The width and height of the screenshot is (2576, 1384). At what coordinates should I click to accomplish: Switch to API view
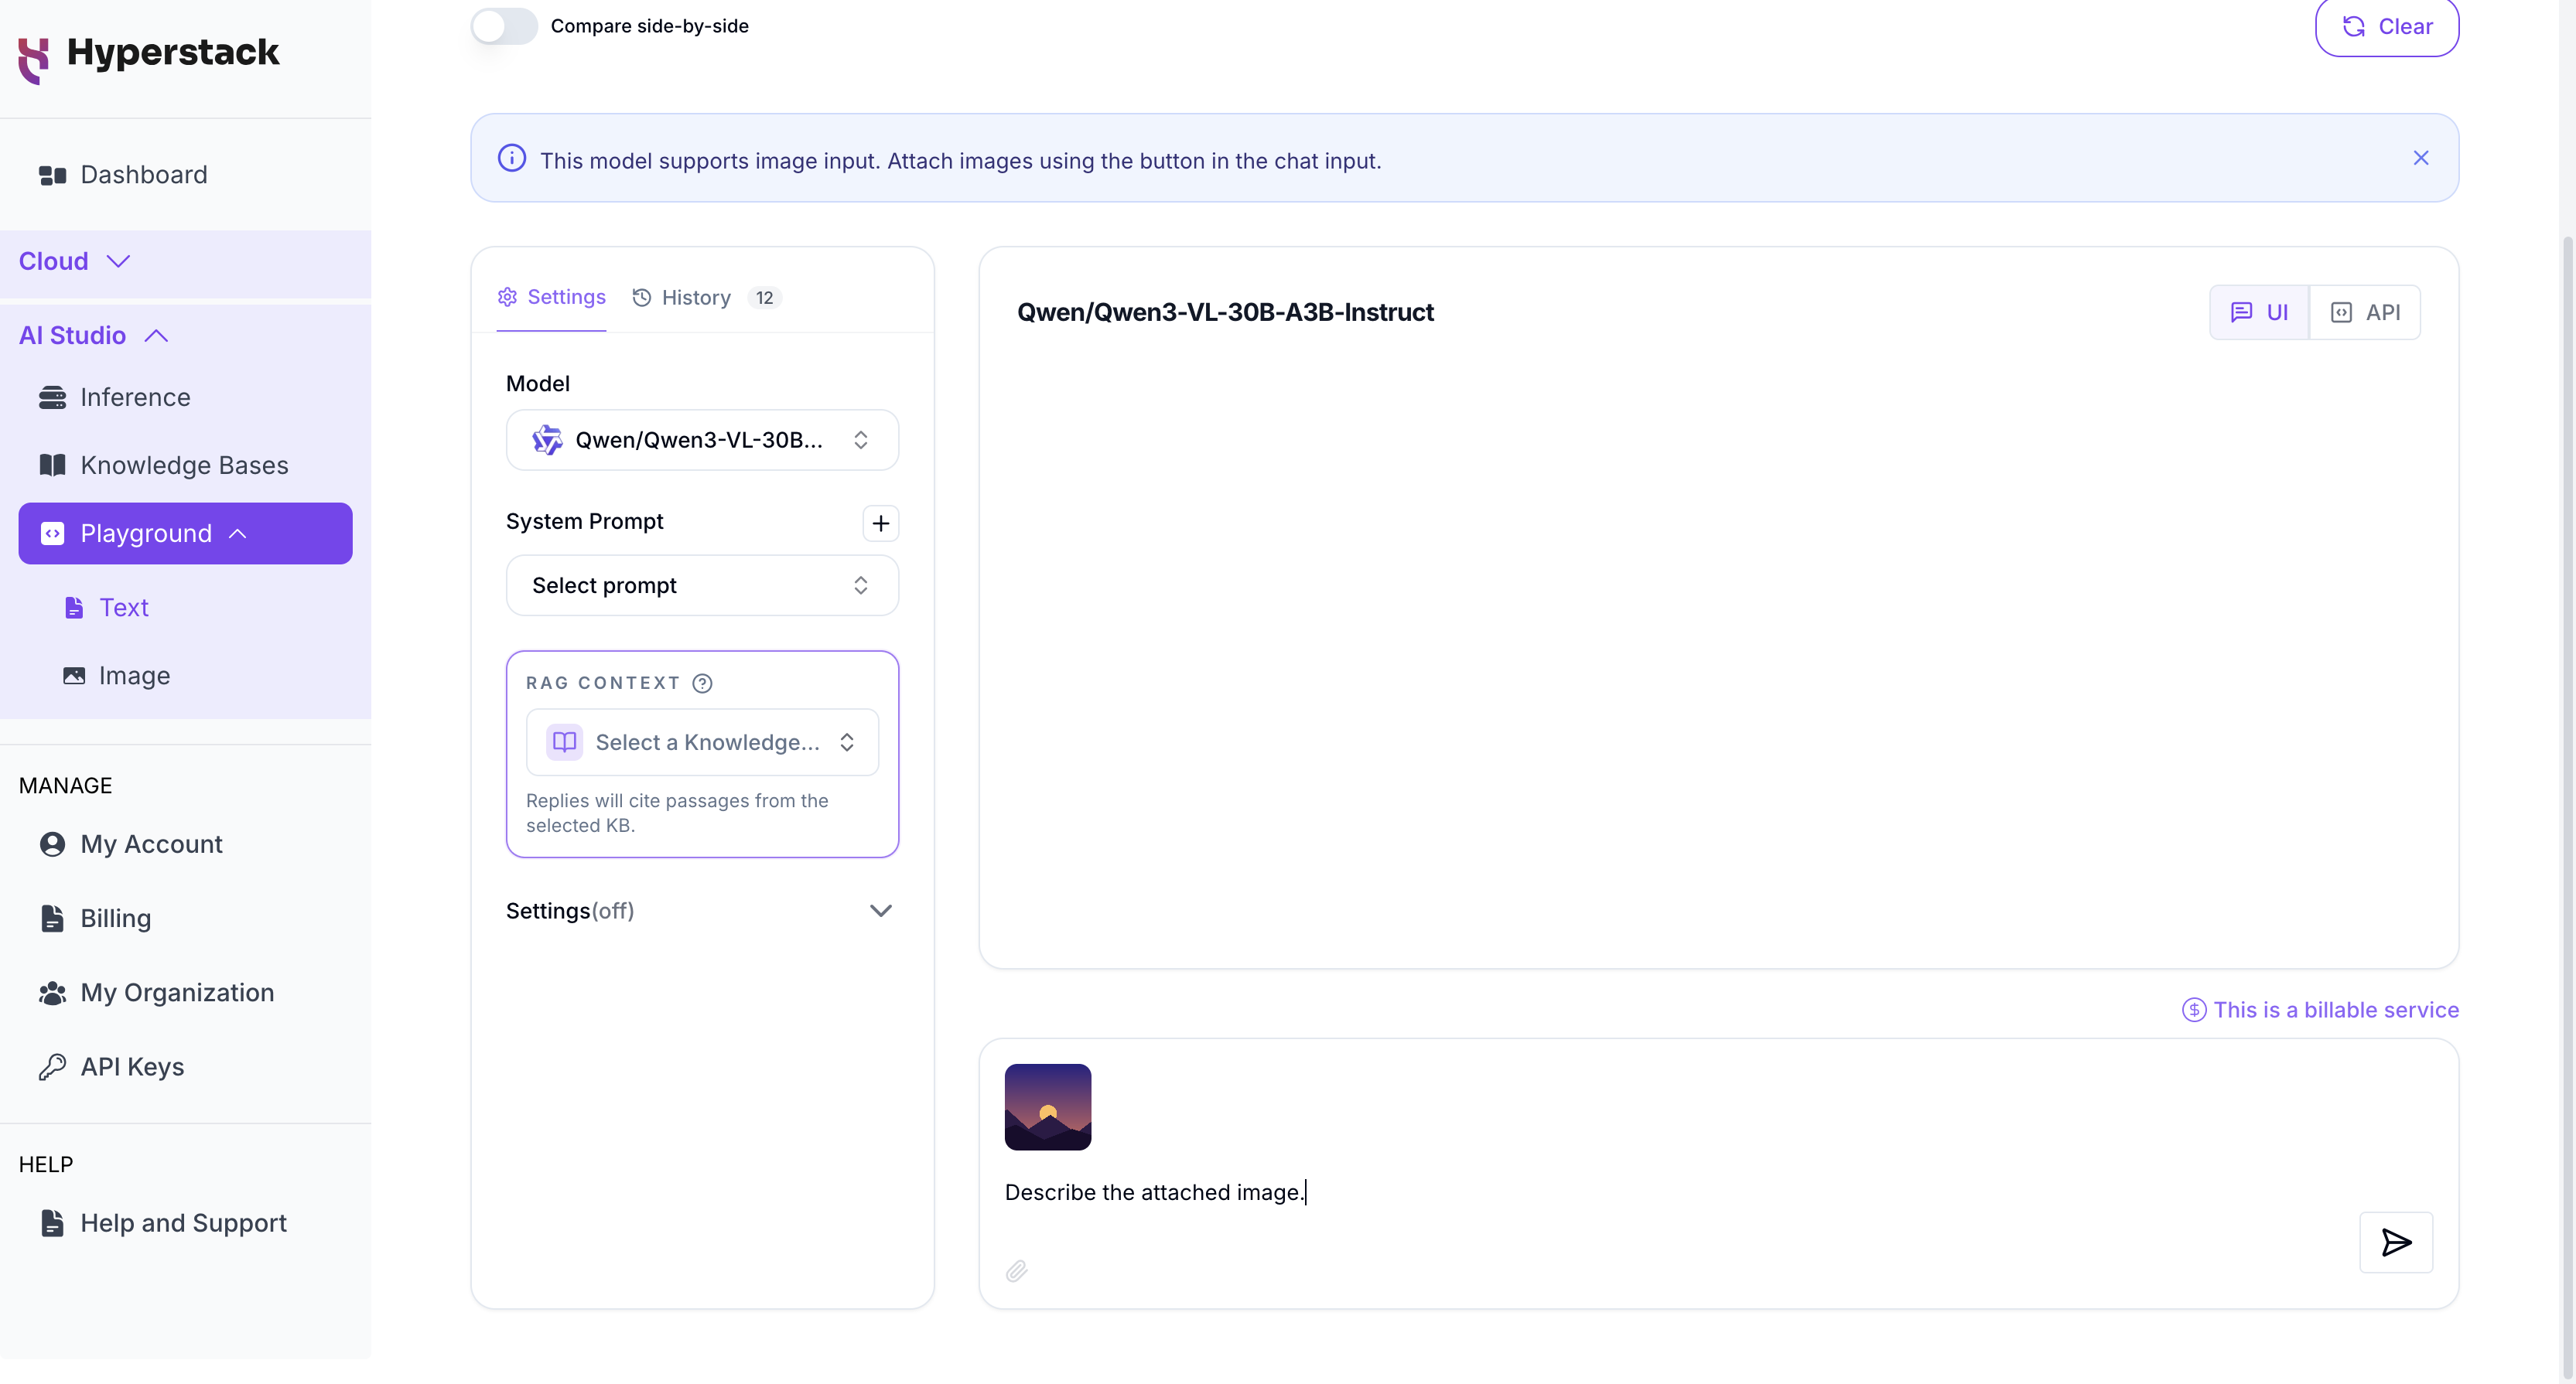[x=2365, y=312]
